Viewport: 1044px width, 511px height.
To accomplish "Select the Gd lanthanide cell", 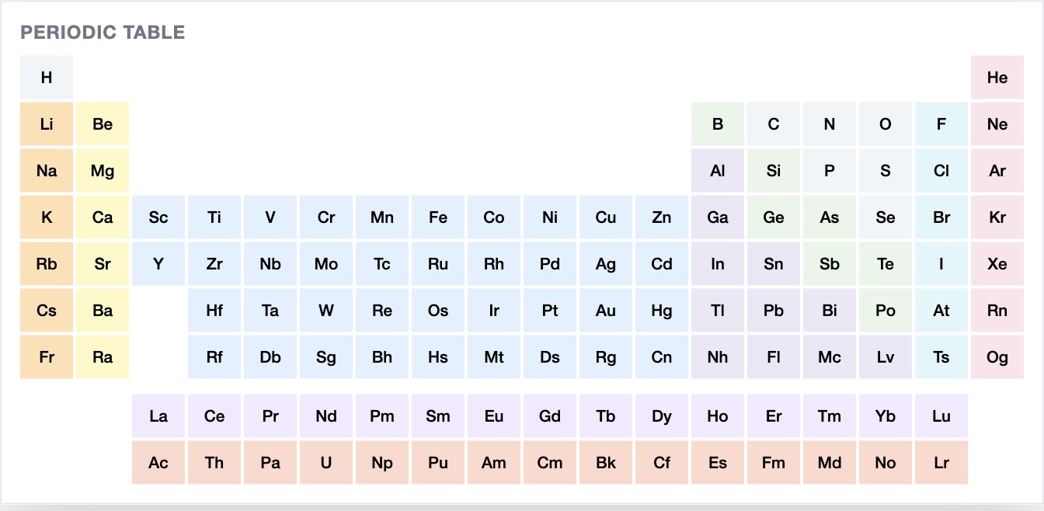I will [x=550, y=416].
